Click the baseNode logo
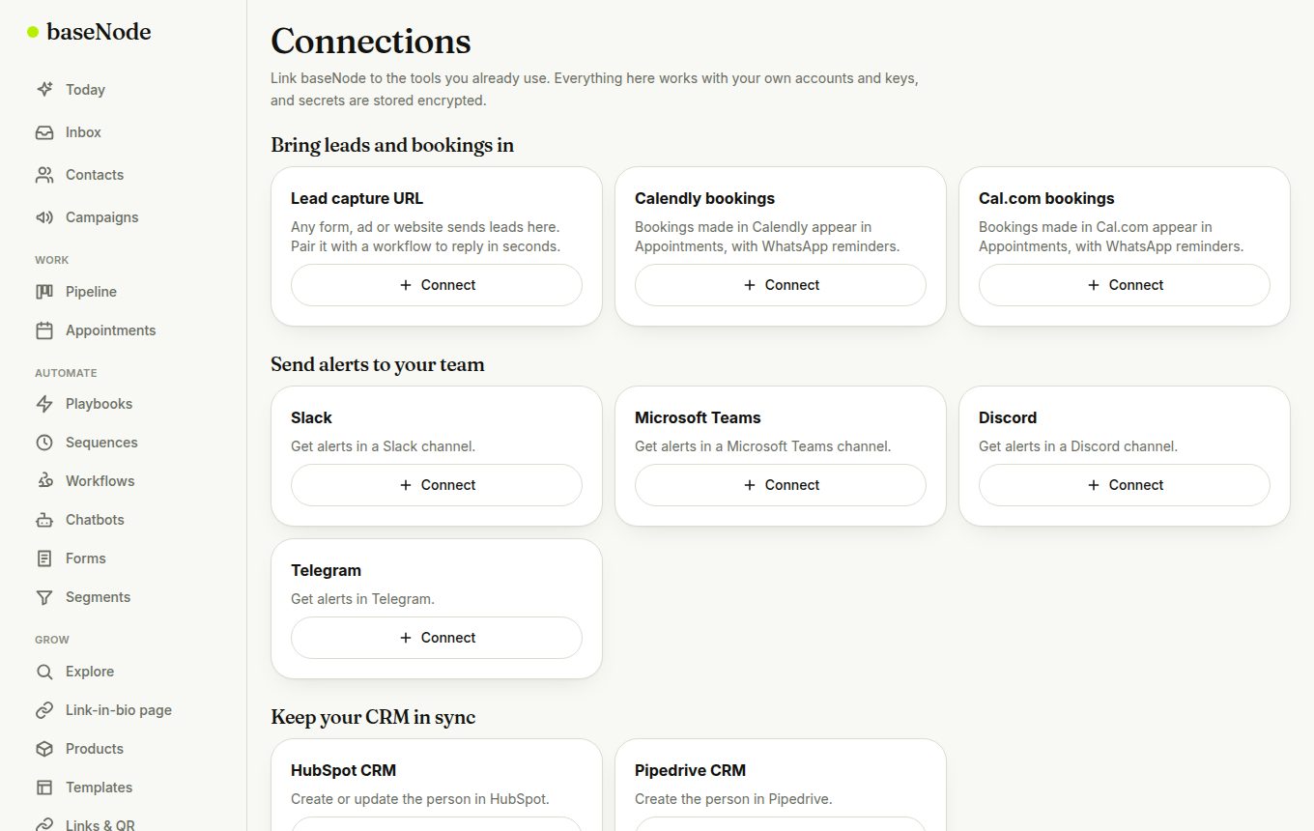The width and height of the screenshot is (1314, 831). click(89, 32)
